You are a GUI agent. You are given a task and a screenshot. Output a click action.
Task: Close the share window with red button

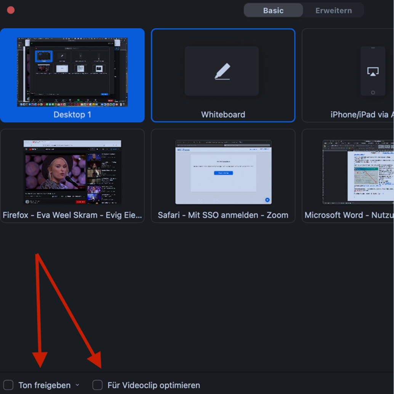click(x=11, y=10)
